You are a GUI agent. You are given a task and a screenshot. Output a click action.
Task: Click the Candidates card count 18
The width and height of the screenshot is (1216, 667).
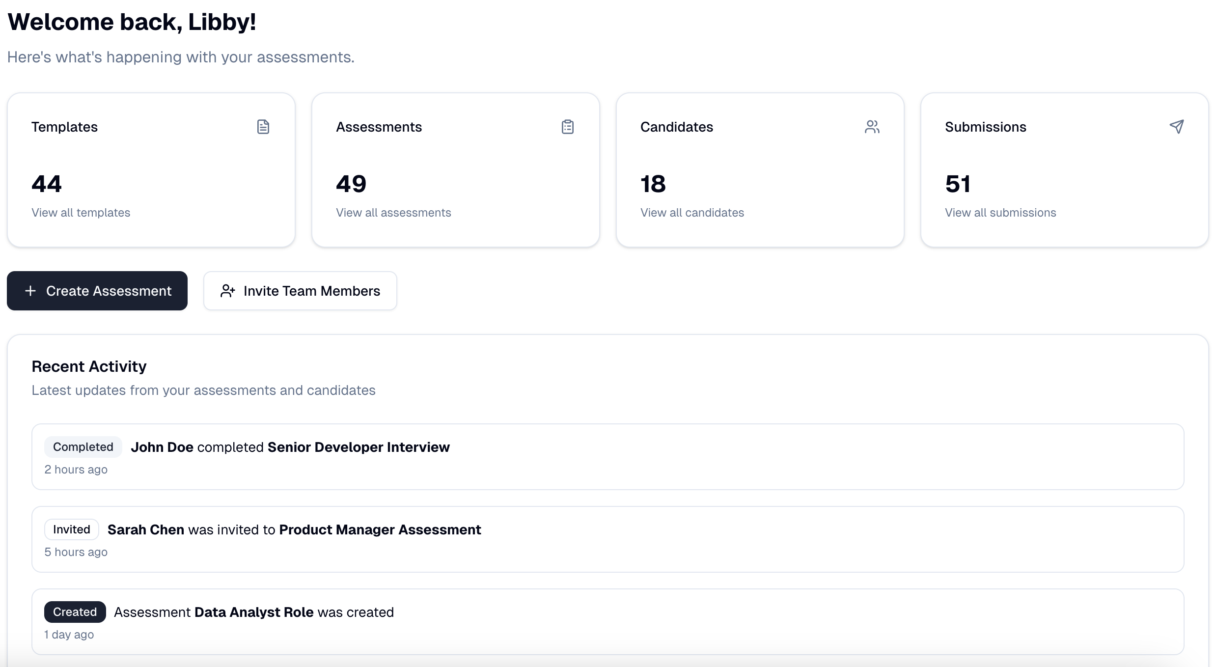[x=653, y=184]
